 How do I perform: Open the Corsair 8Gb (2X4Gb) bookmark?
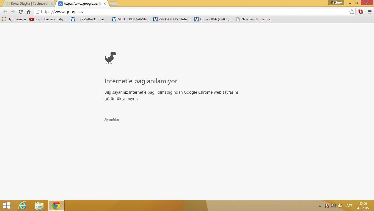[x=213, y=19]
